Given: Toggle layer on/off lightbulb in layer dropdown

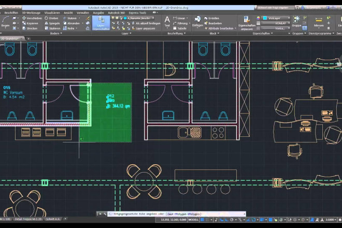Looking at the screenshot, I should (113, 18).
